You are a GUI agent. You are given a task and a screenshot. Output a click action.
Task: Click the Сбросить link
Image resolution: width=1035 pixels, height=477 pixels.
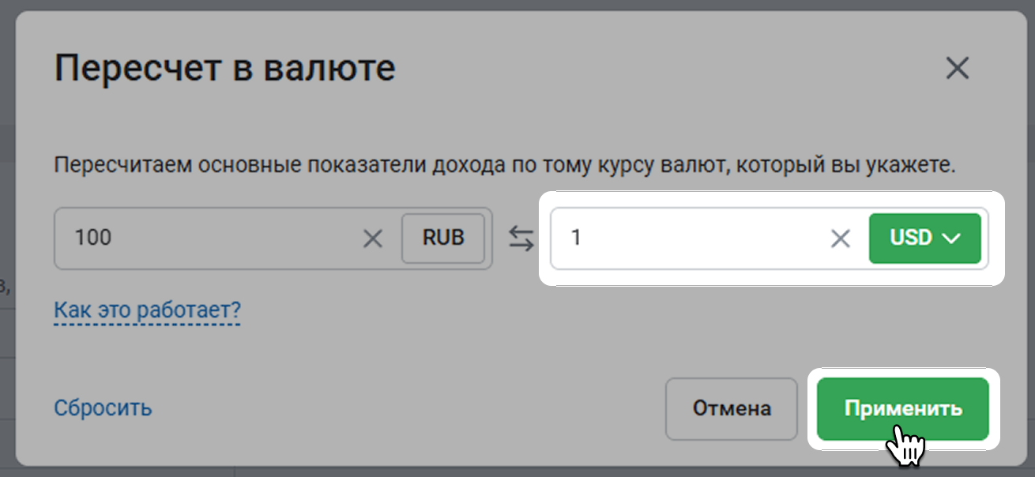coord(103,408)
